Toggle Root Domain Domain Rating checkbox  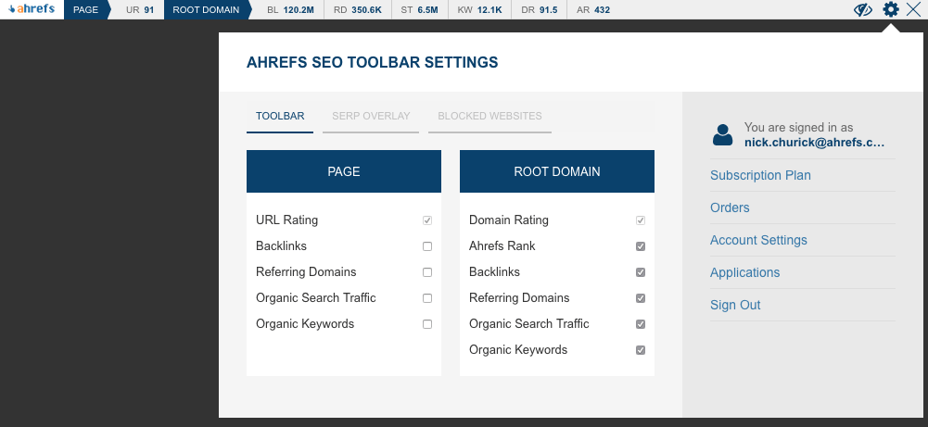click(641, 220)
